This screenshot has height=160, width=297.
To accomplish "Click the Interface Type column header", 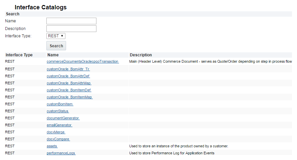I will click(x=19, y=55).
